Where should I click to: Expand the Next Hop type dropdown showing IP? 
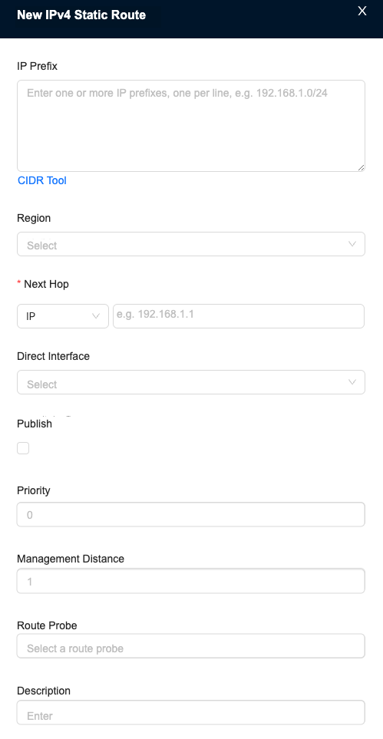pyautogui.click(x=63, y=316)
